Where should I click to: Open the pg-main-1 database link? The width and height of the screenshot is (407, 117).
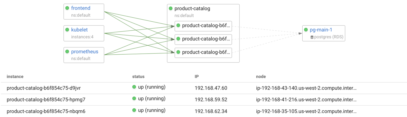321,30
